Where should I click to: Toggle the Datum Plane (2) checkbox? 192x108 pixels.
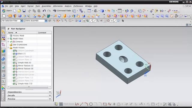(14, 57)
